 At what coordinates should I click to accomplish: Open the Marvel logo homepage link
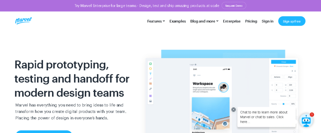[x=24, y=21]
